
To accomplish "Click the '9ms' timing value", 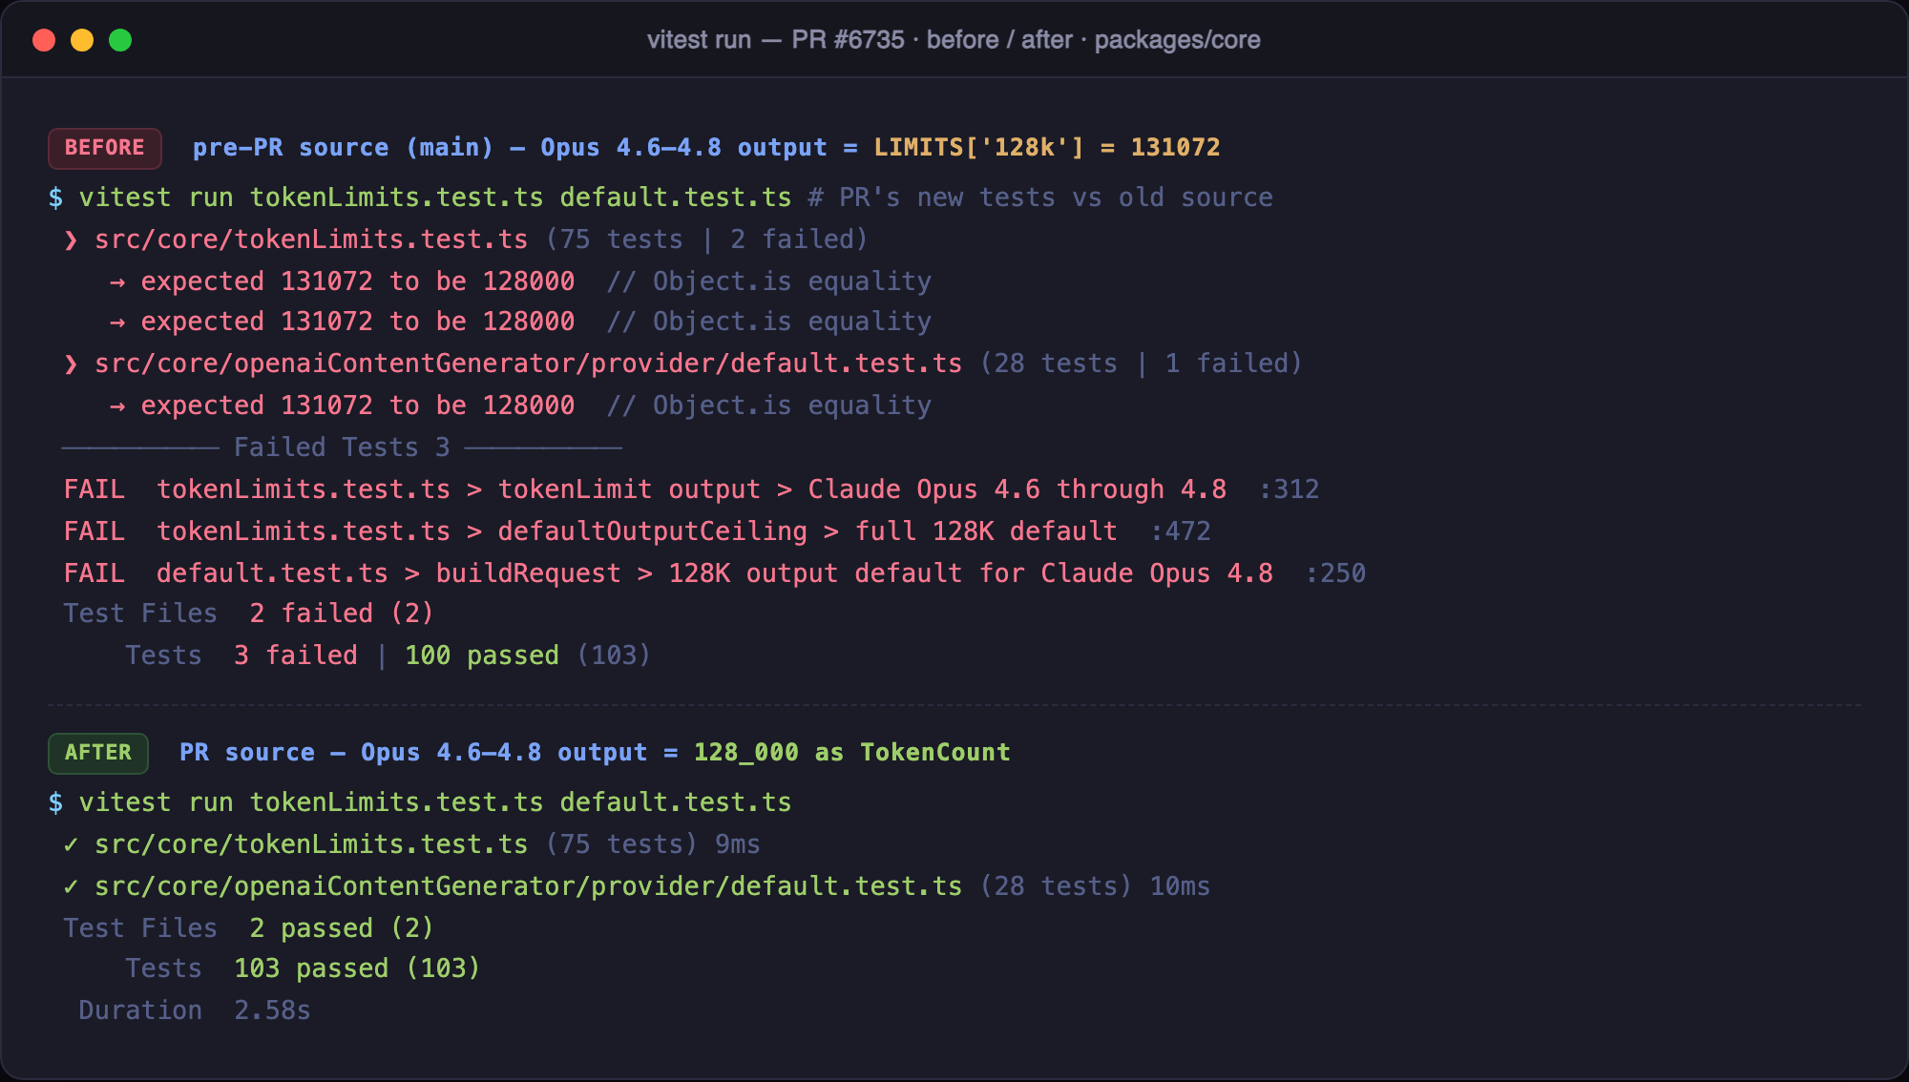I will coord(738,844).
